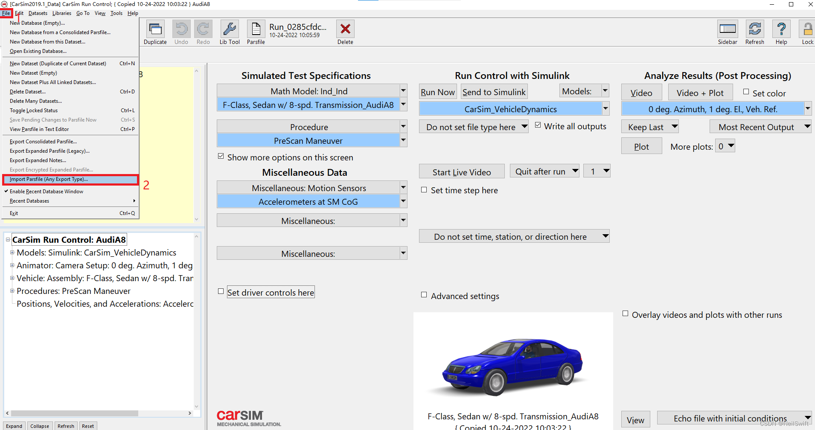Enable Set driver controls here checkbox
815x430 pixels.
pyautogui.click(x=221, y=291)
